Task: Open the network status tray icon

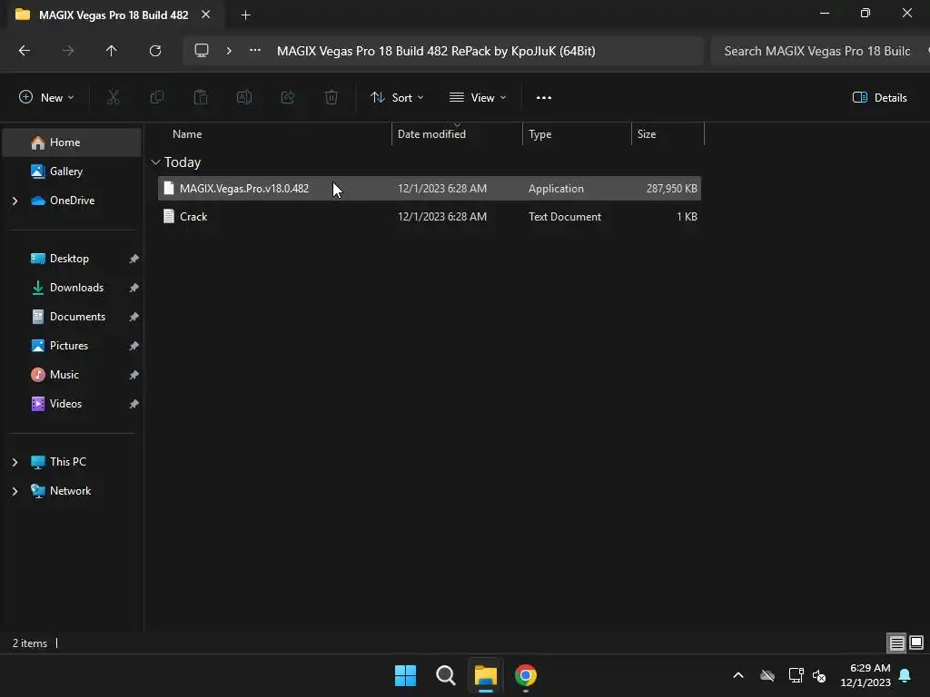Action: tap(796, 675)
